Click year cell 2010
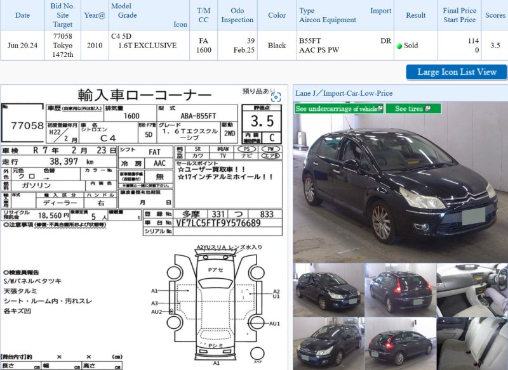Screen dimensions: 508x370 tap(95, 46)
